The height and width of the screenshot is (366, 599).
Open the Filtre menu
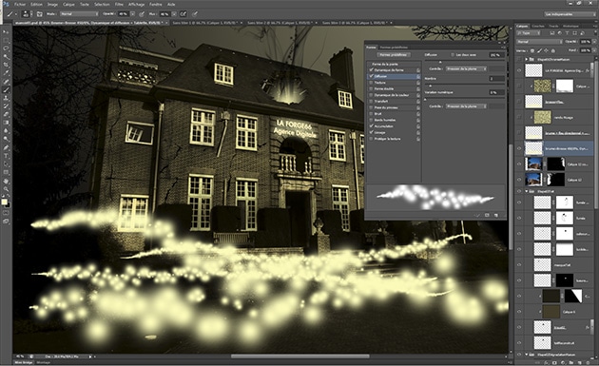point(119,5)
